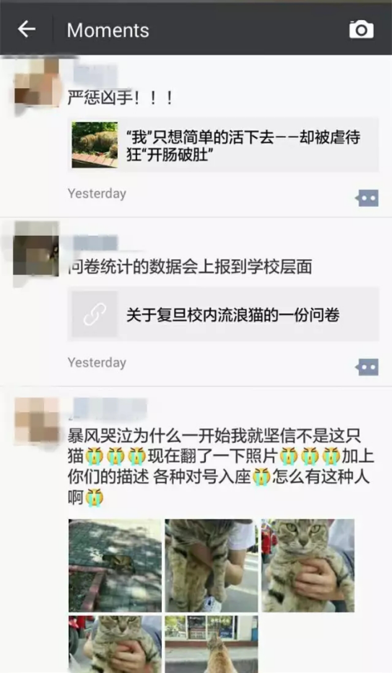Open comment bubble on first Yesterday post
Screen dimensions: 392x673
[367, 198]
